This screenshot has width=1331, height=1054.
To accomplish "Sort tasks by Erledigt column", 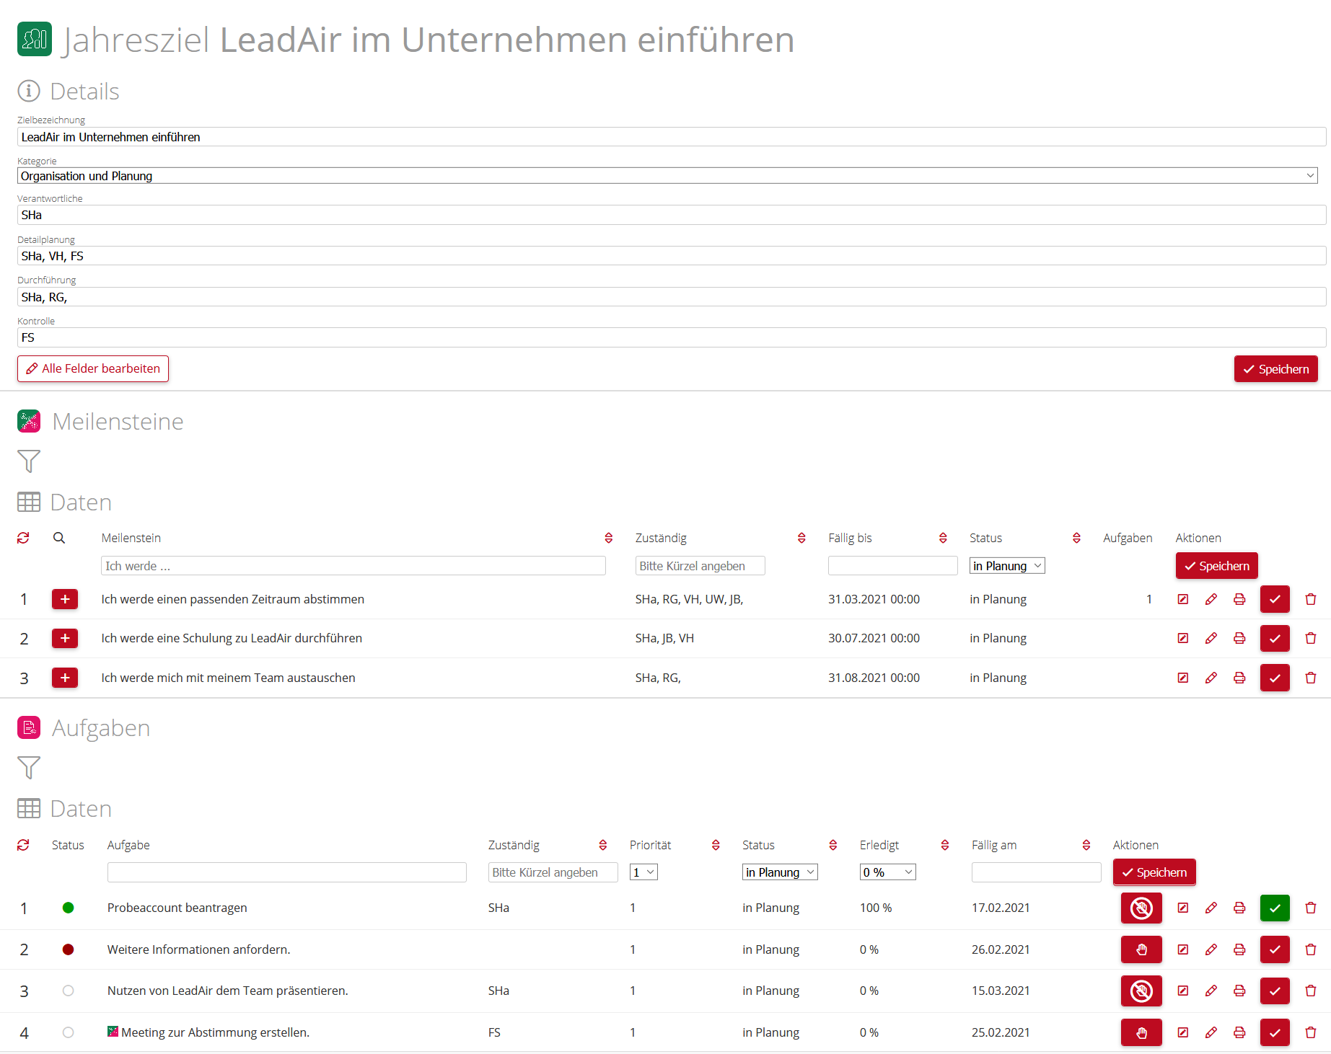I will click(x=944, y=845).
